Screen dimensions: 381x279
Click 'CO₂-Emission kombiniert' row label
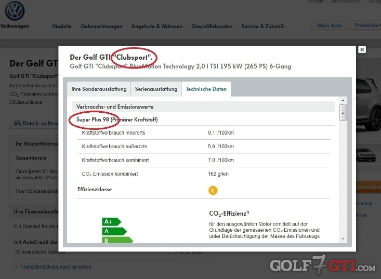(x=110, y=174)
